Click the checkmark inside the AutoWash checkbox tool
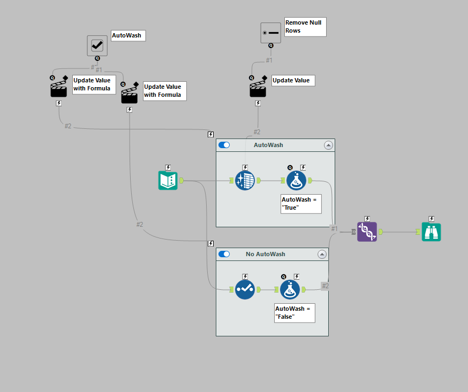Image resolution: width=468 pixels, height=392 pixels. [97, 45]
